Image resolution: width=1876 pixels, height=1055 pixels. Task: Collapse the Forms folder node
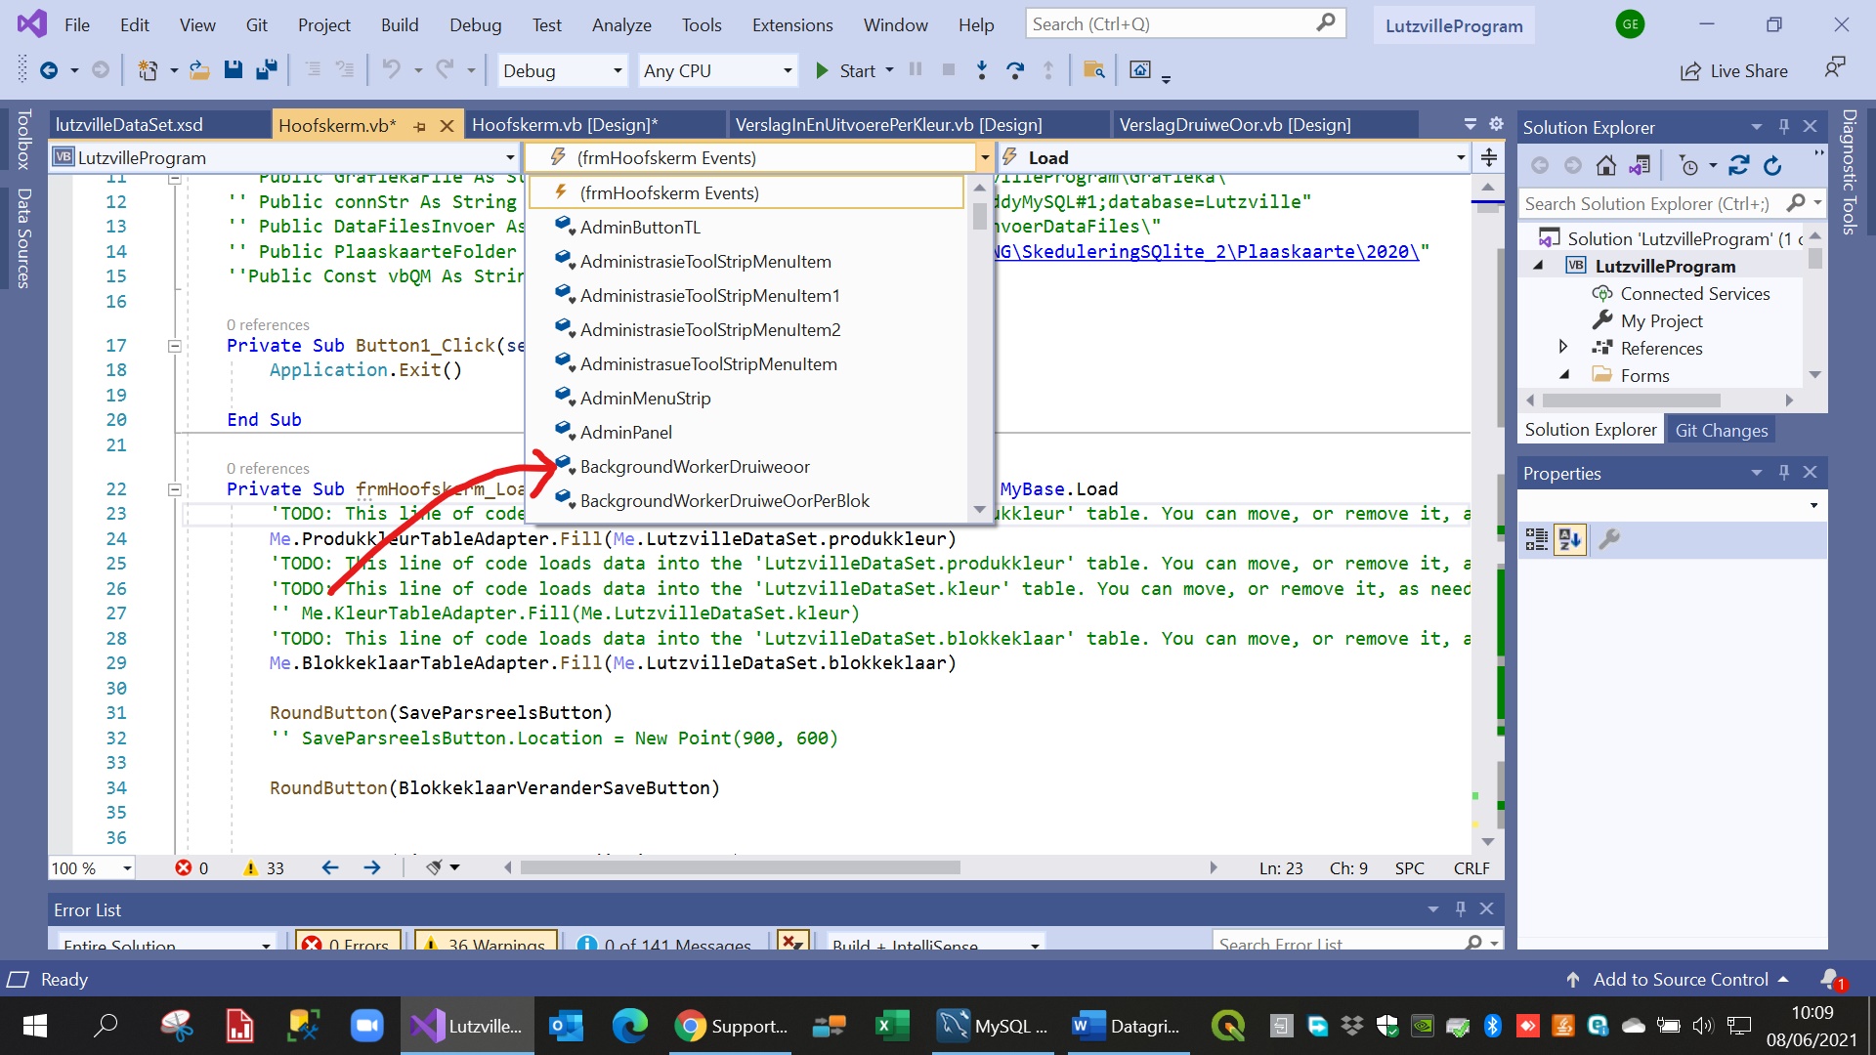[1563, 375]
